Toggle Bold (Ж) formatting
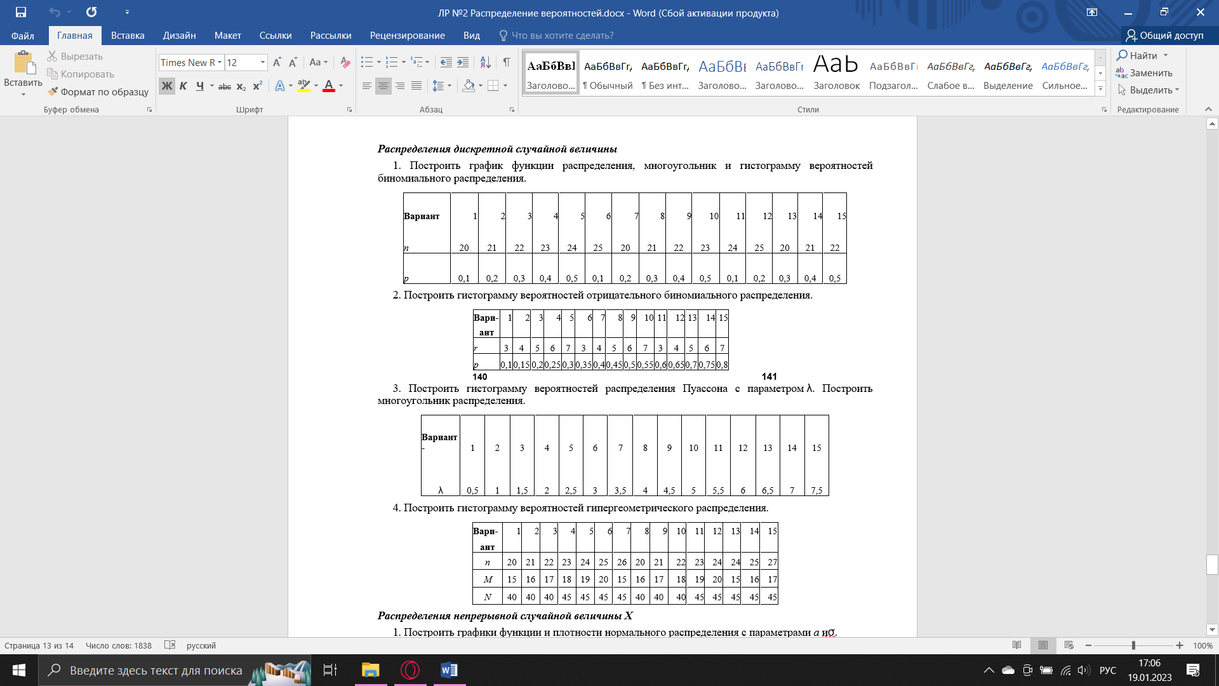 [x=166, y=86]
